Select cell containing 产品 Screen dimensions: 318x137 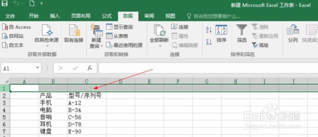pyautogui.click(x=53, y=95)
